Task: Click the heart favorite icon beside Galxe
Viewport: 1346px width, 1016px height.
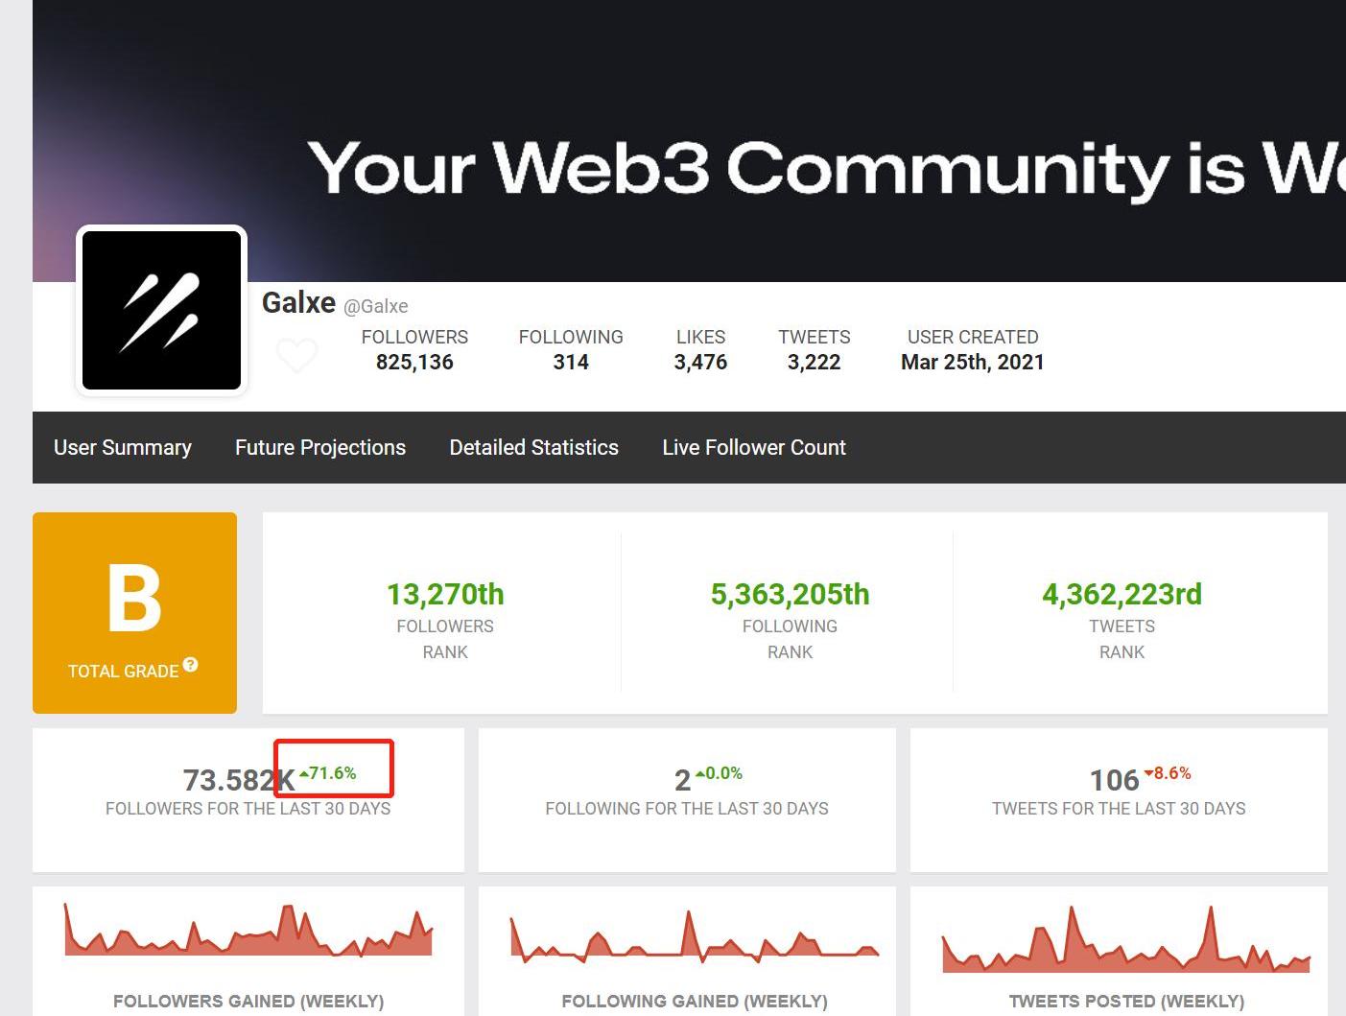Action: [x=296, y=356]
